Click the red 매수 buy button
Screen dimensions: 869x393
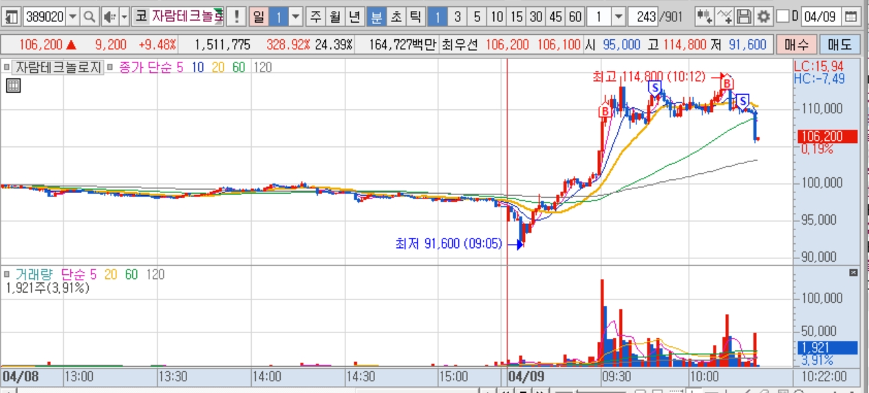(797, 45)
